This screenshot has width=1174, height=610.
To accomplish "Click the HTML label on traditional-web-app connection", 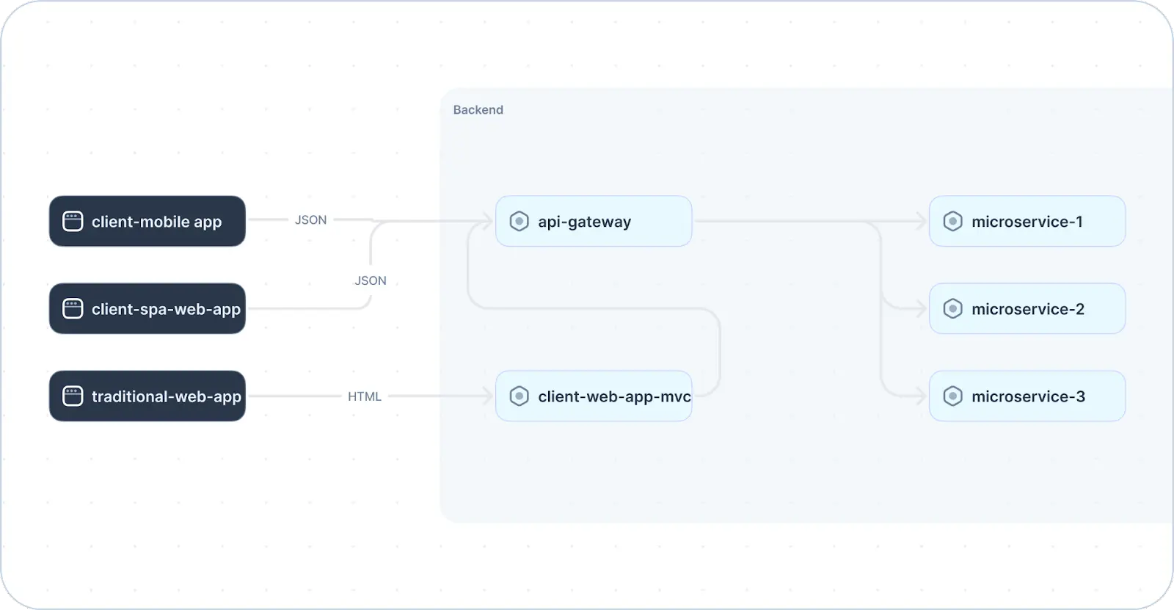I will point(364,396).
